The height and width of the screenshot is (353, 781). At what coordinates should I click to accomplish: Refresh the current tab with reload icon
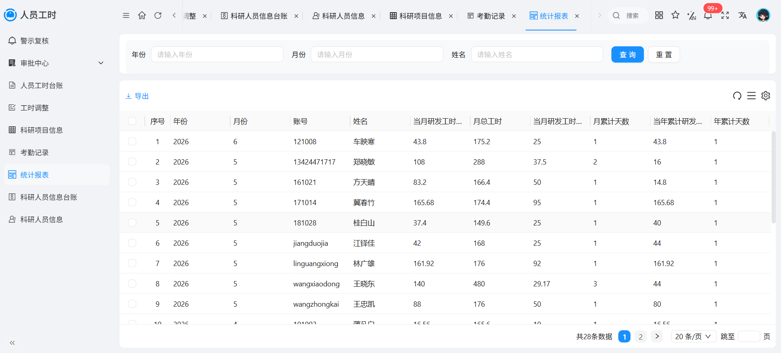click(x=158, y=15)
